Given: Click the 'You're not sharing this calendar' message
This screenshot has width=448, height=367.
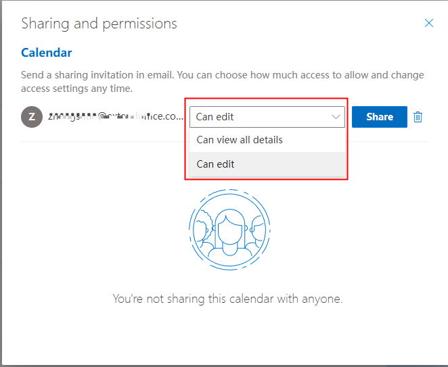Looking at the screenshot, I should click(227, 299).
